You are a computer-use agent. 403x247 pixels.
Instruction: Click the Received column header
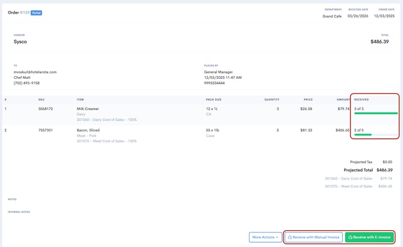pos(361,99)
